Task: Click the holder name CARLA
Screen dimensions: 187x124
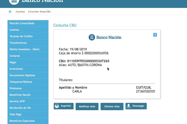Action: (x=77, y=92)
